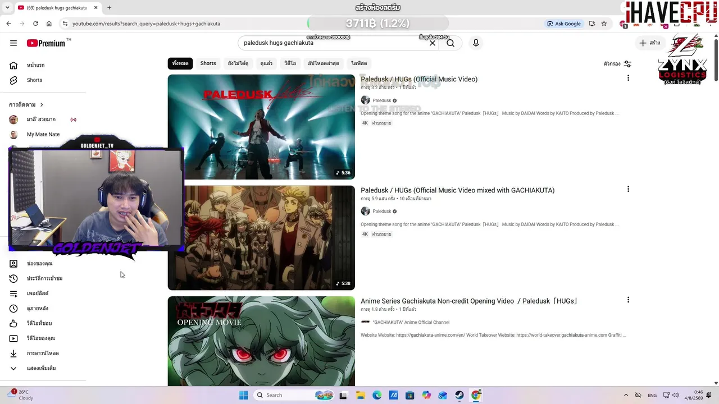Viewport: 719px width, 404px height.
Task: Open a new browser tab
Action: click(109, 8)
